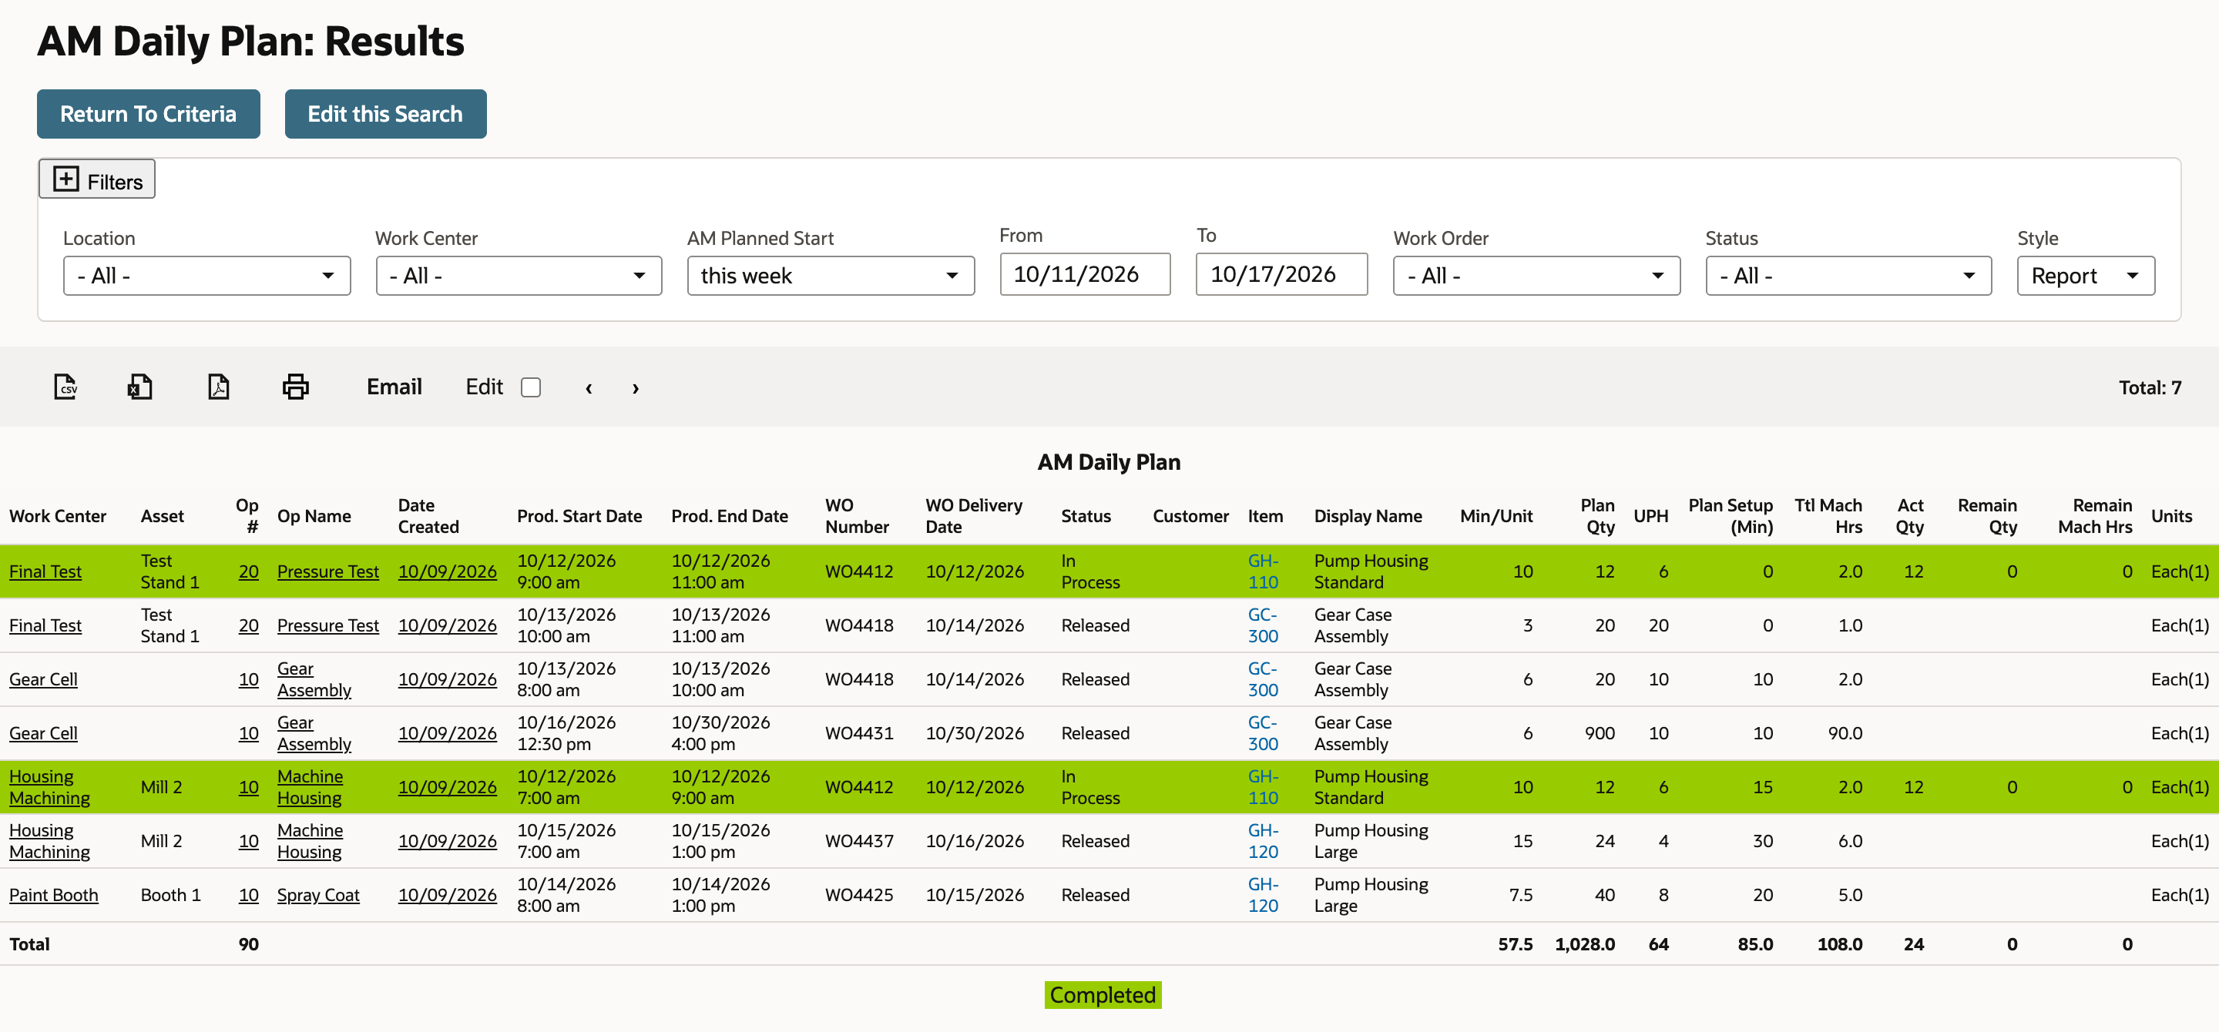Export results as PDF document
Image resolution: width=2219 pixels, height=1032 pixels.
[219, 387]
